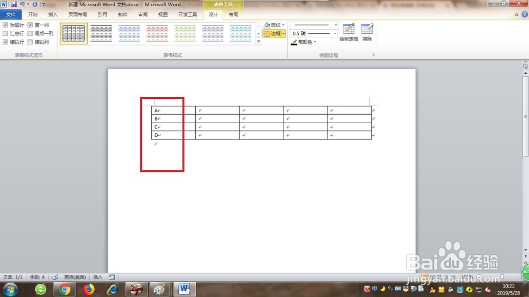Undo last action with the undo arrow

[22, 4]
